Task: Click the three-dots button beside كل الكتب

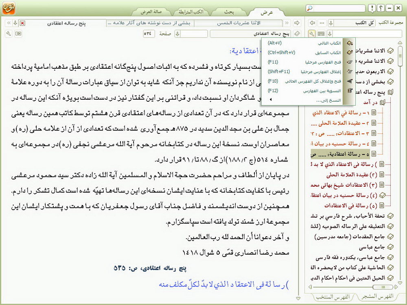Action: coord(322,23)
